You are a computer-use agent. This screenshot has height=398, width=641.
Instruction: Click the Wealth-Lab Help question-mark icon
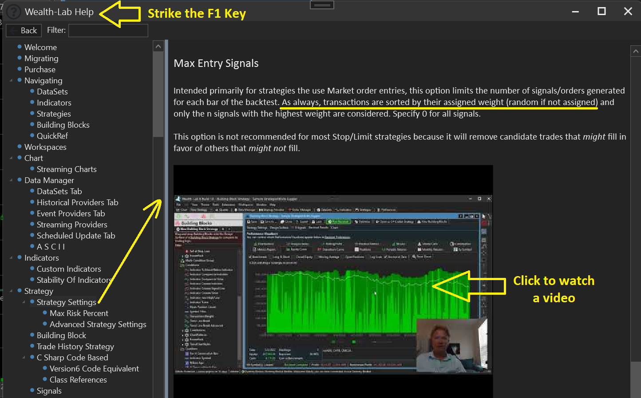click(14, 12)
